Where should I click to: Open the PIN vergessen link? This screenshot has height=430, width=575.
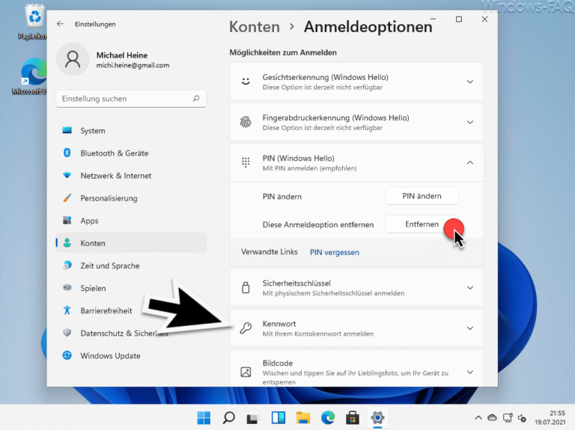[335, 252]
